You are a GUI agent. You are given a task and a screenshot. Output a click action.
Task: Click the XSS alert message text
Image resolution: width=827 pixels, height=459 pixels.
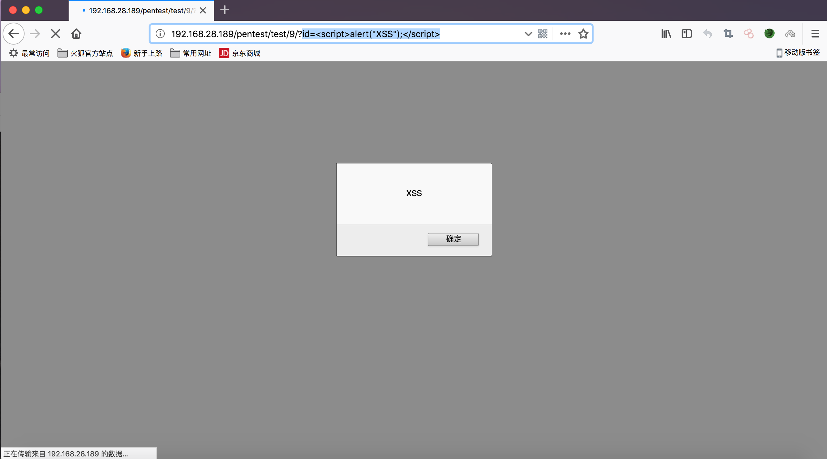click(414, 193)
